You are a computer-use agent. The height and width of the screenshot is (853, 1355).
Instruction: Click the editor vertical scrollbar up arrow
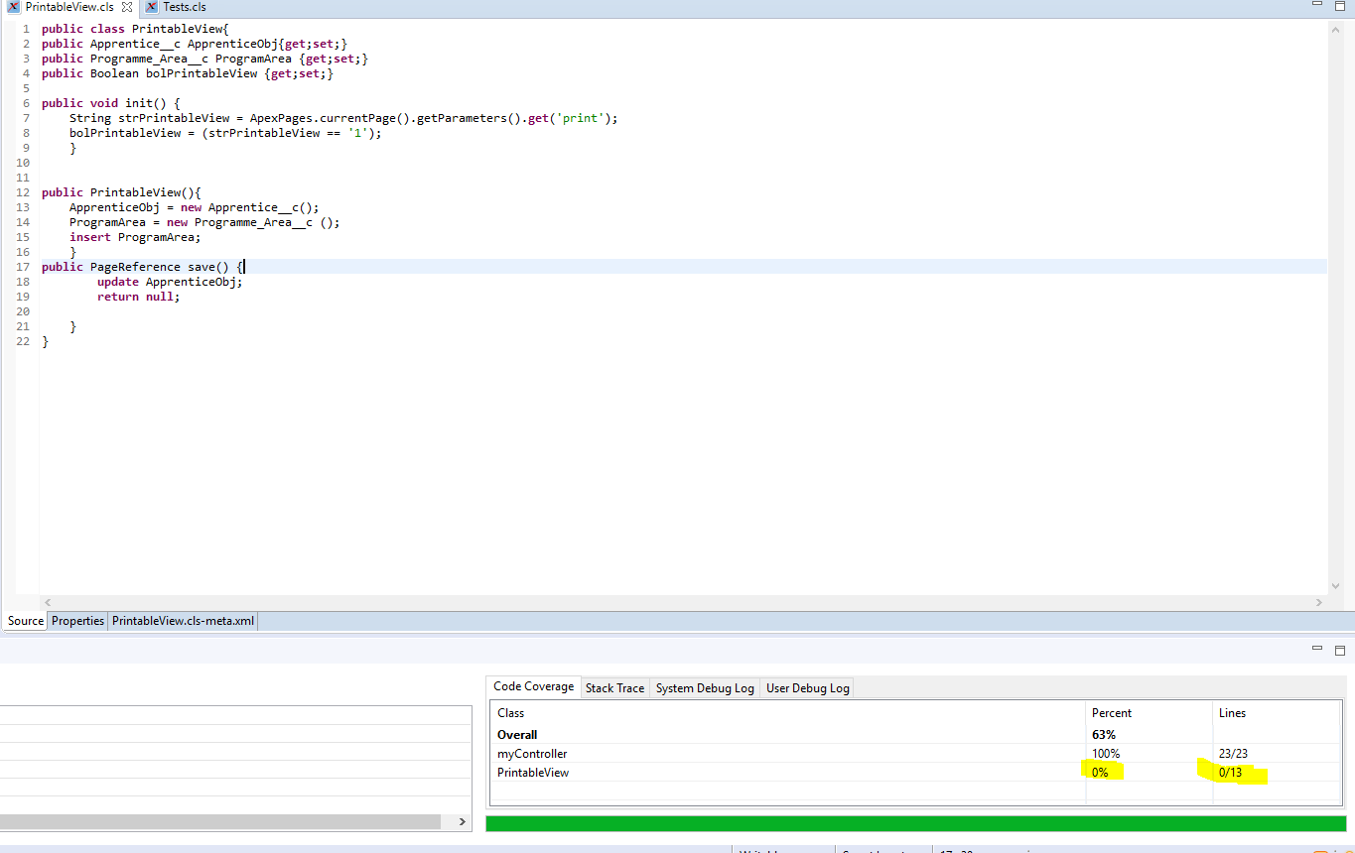[1336, 30]
